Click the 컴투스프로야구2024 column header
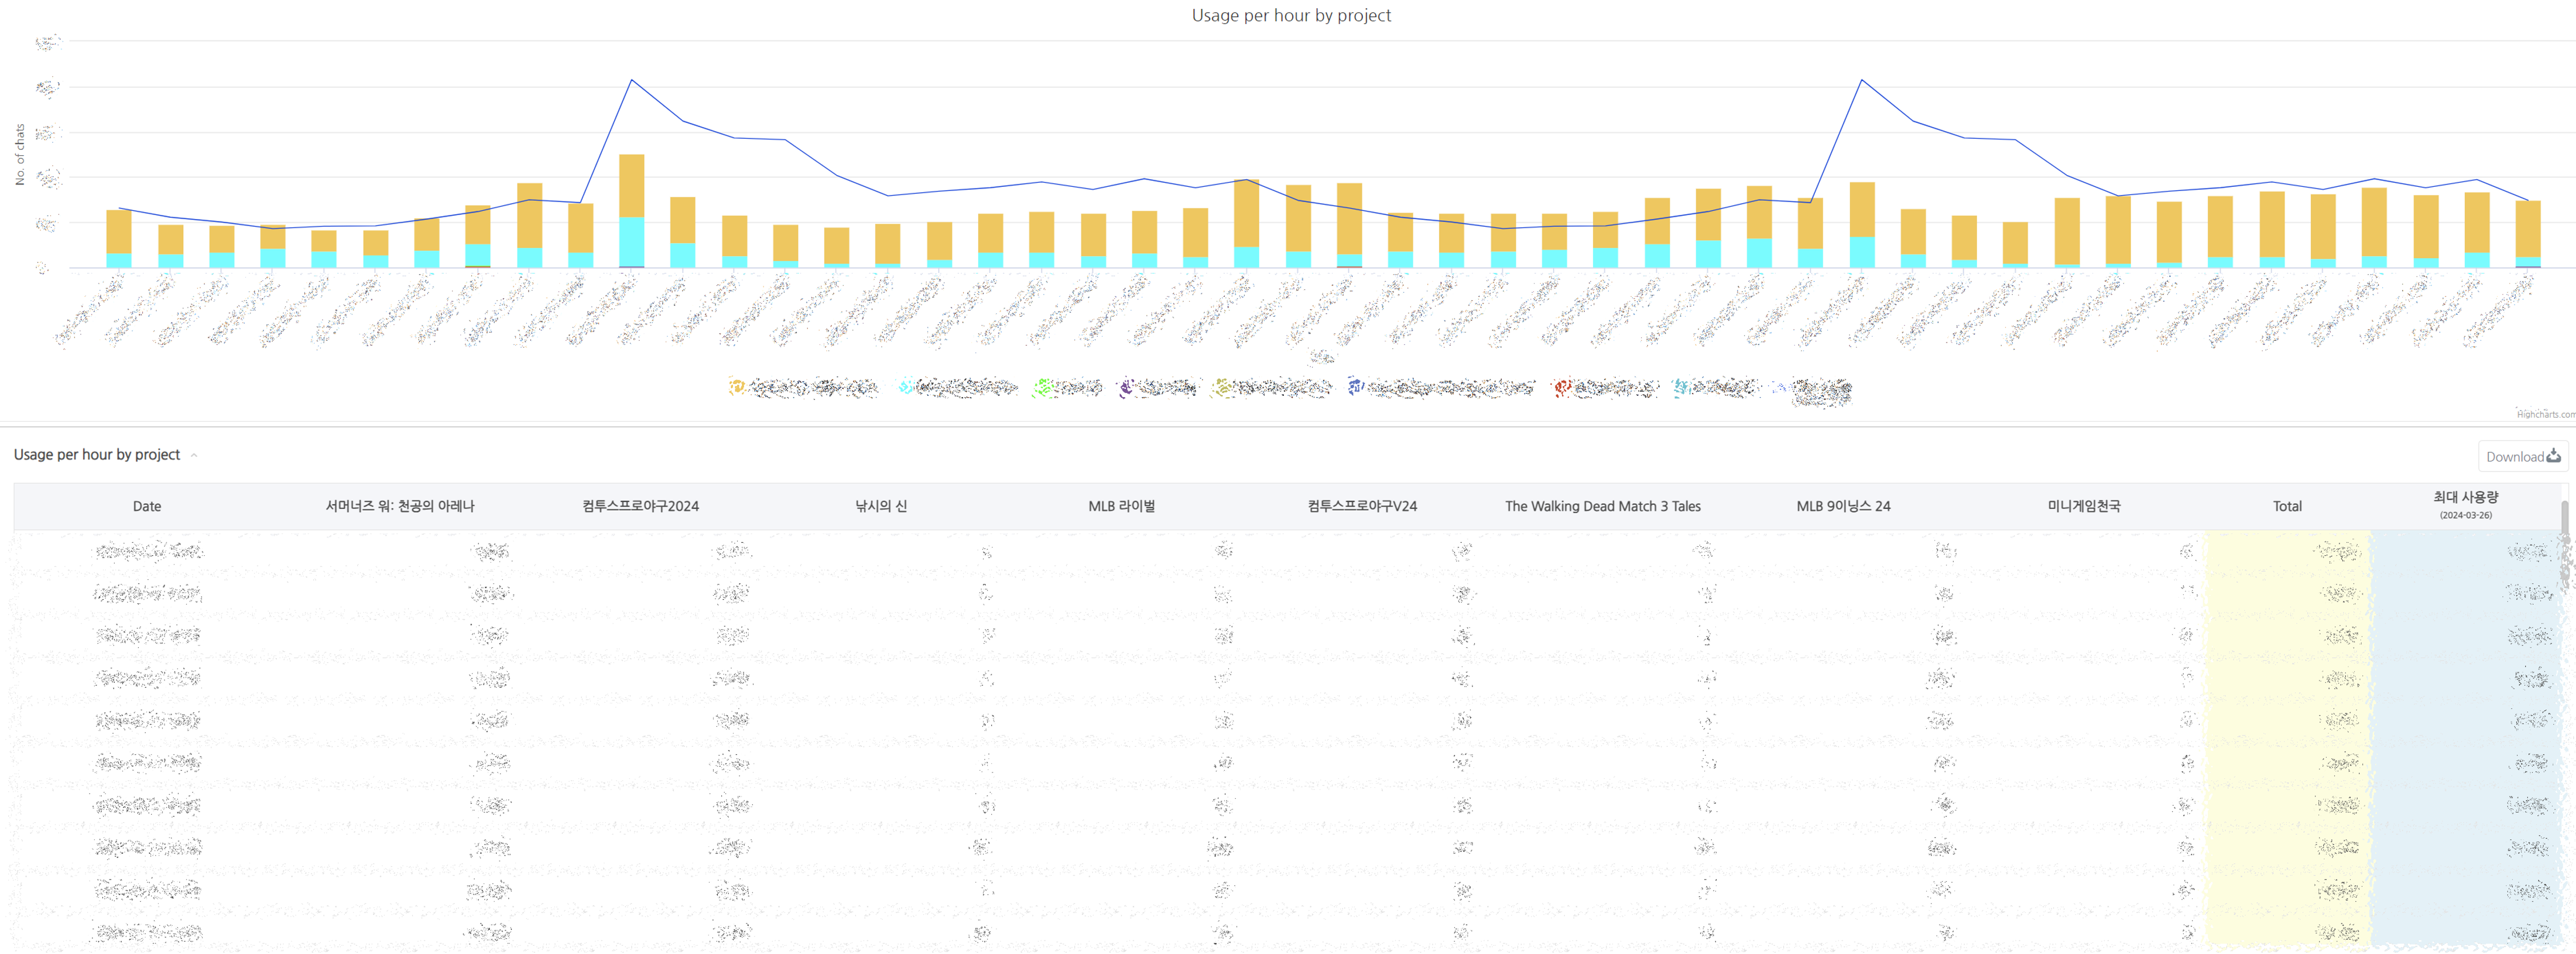The image size is (2576, 954). [x=641, y=507]
